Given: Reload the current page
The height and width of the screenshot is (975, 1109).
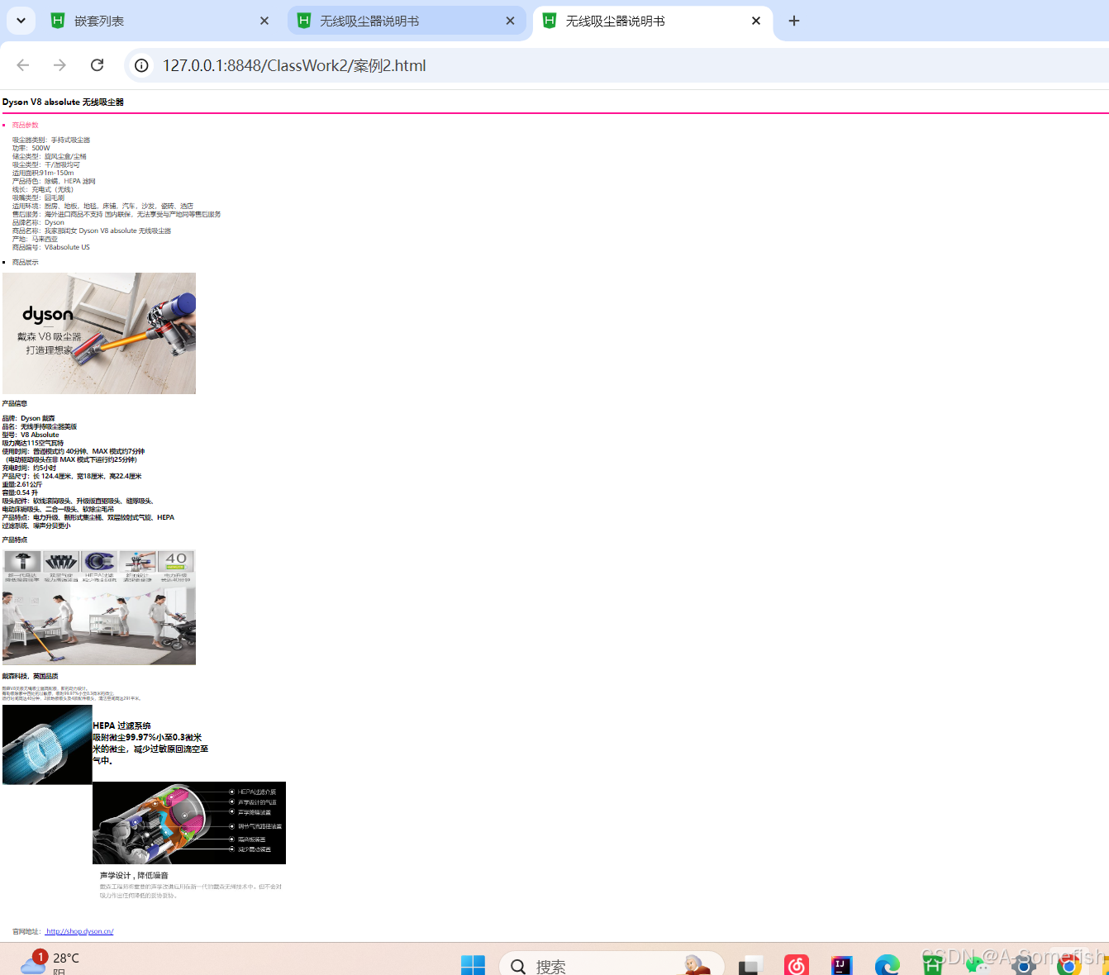Looking at the screenshot, I should coord(97,65).
